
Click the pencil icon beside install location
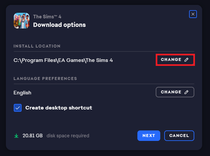click(186, 60)
